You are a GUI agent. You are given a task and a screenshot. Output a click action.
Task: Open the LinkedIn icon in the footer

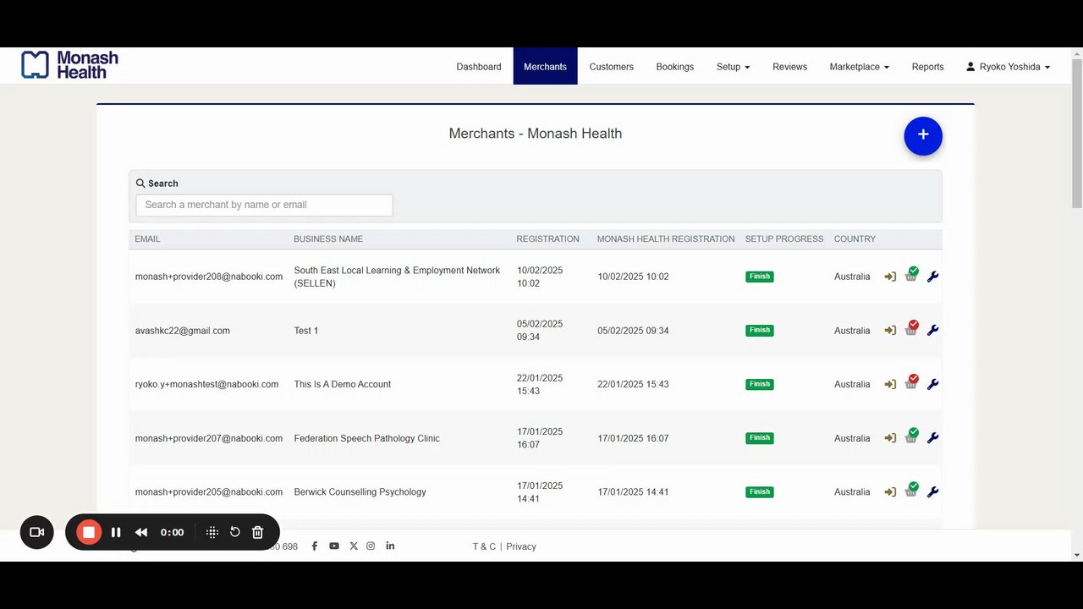pos(390,546)
